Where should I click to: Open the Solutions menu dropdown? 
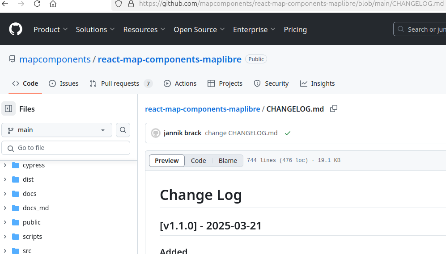click(95, 29)
